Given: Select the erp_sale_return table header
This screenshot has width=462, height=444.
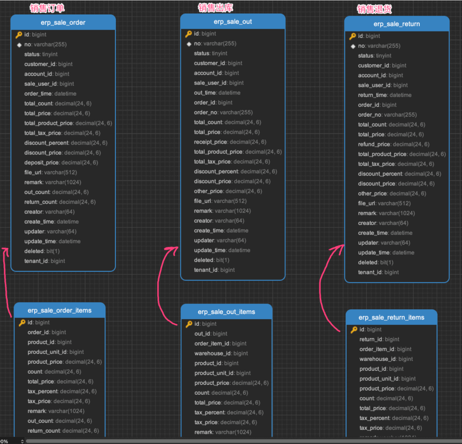Looking at the screenshot, I should [x=397, y=24].
